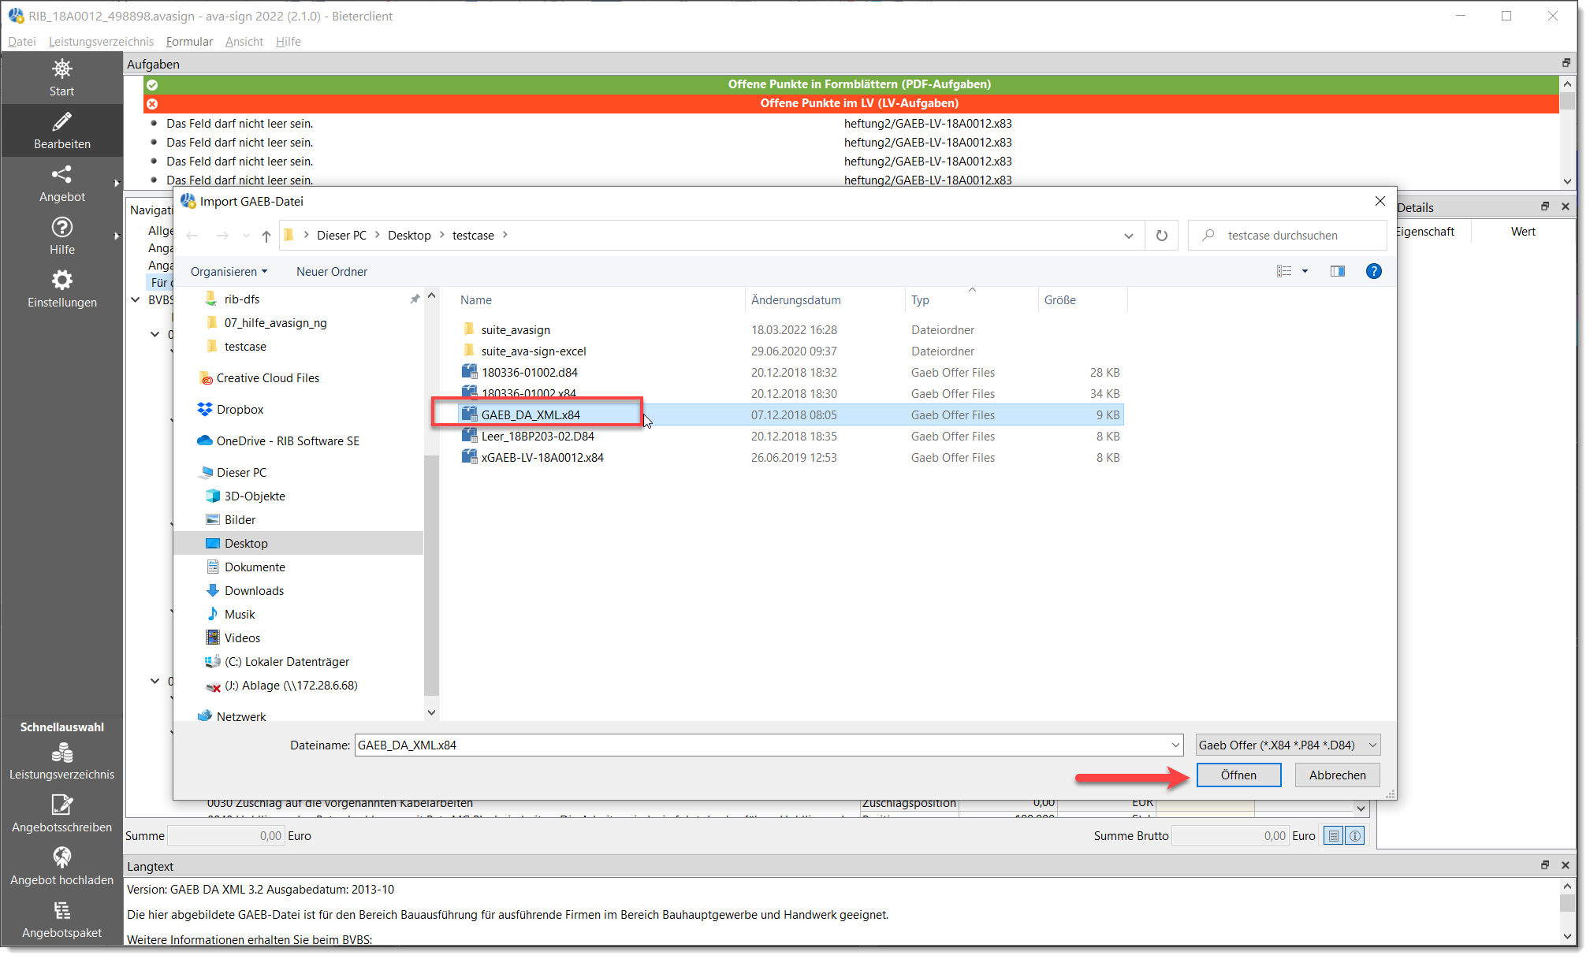Toggle the preview pane button

[x=1337, y=271]
